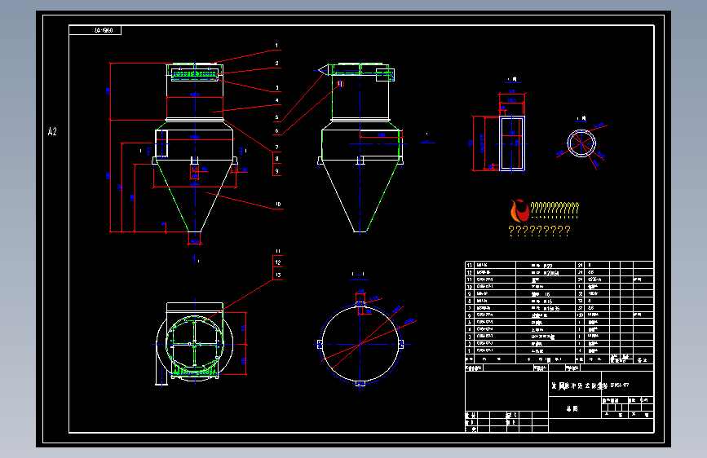Pick the circular section view with blue outline

click(x=360, y=345)
